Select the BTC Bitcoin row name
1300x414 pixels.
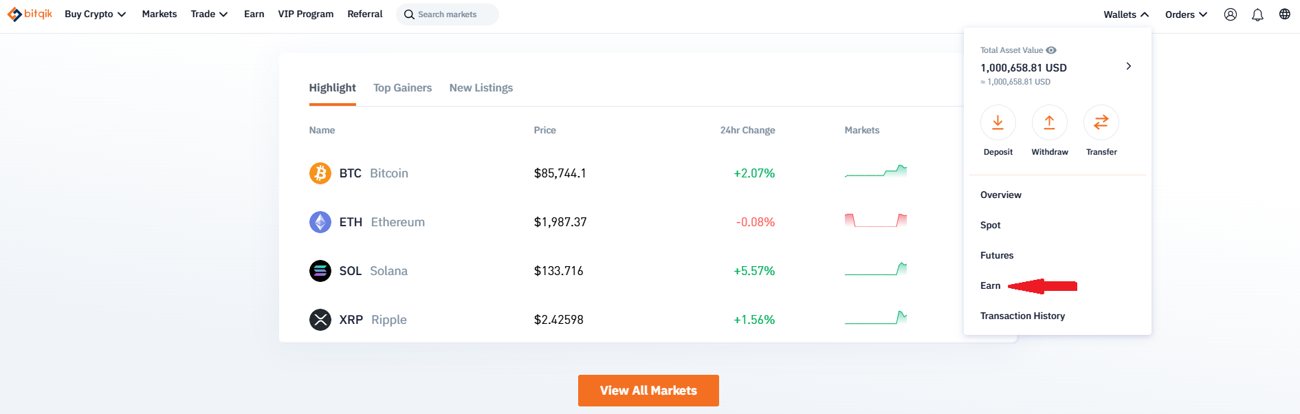pyautogui.click(x=374, y=173)
